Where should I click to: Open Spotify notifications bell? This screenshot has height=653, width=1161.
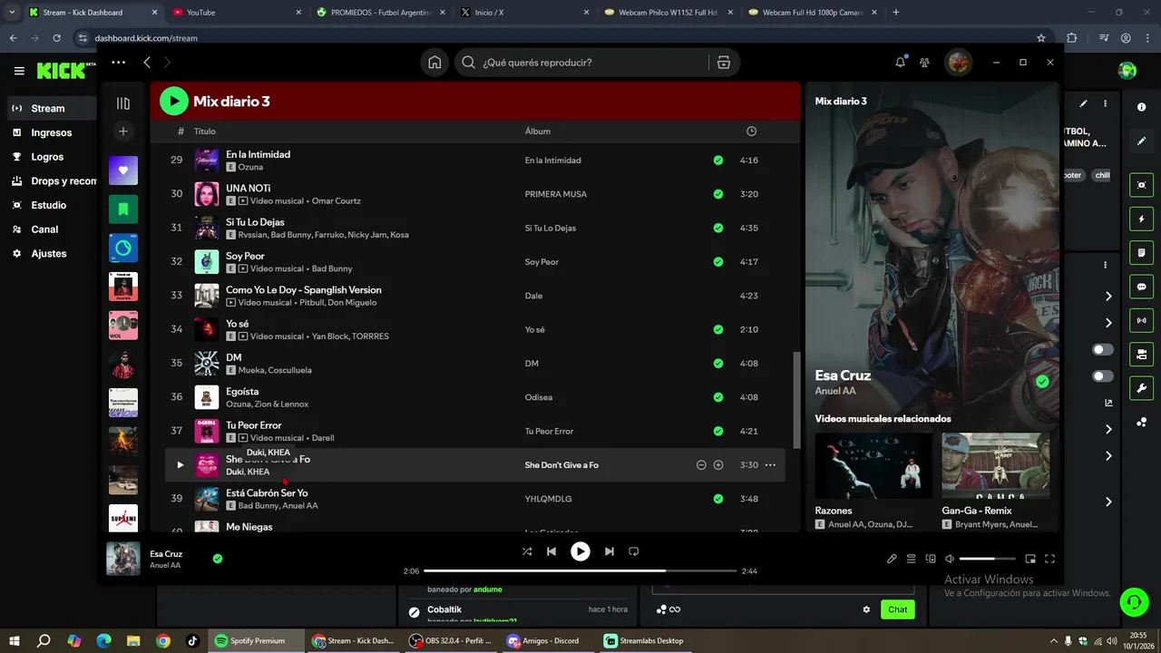(900, 63)
